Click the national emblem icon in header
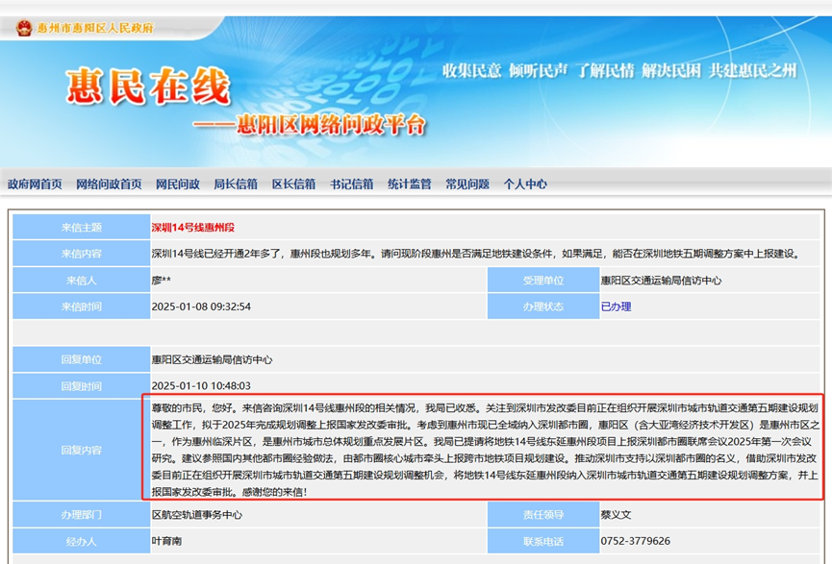The image size is (832, 564). (x=24, y=28)
